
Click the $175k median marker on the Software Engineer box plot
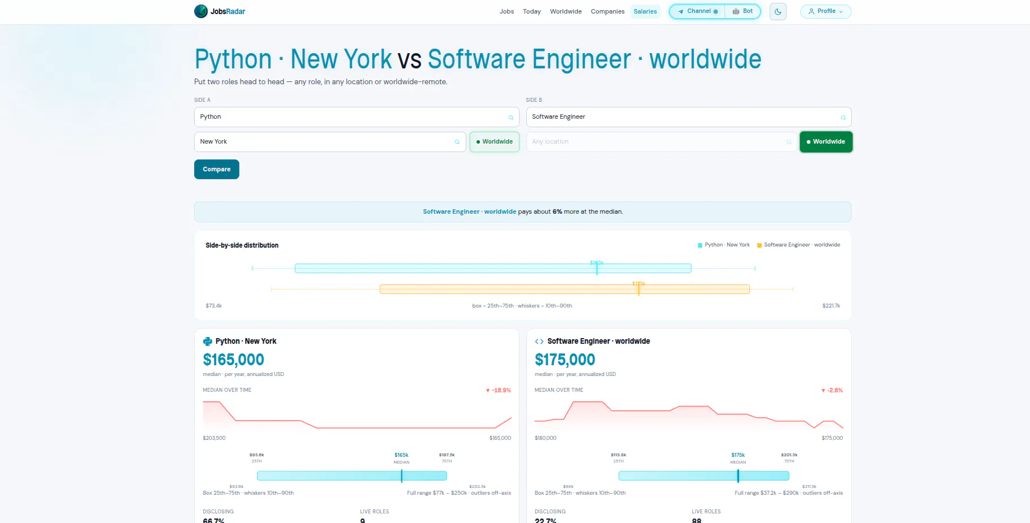[x=738, y=476]
